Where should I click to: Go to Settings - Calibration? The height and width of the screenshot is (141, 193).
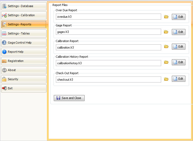(24, 15)
